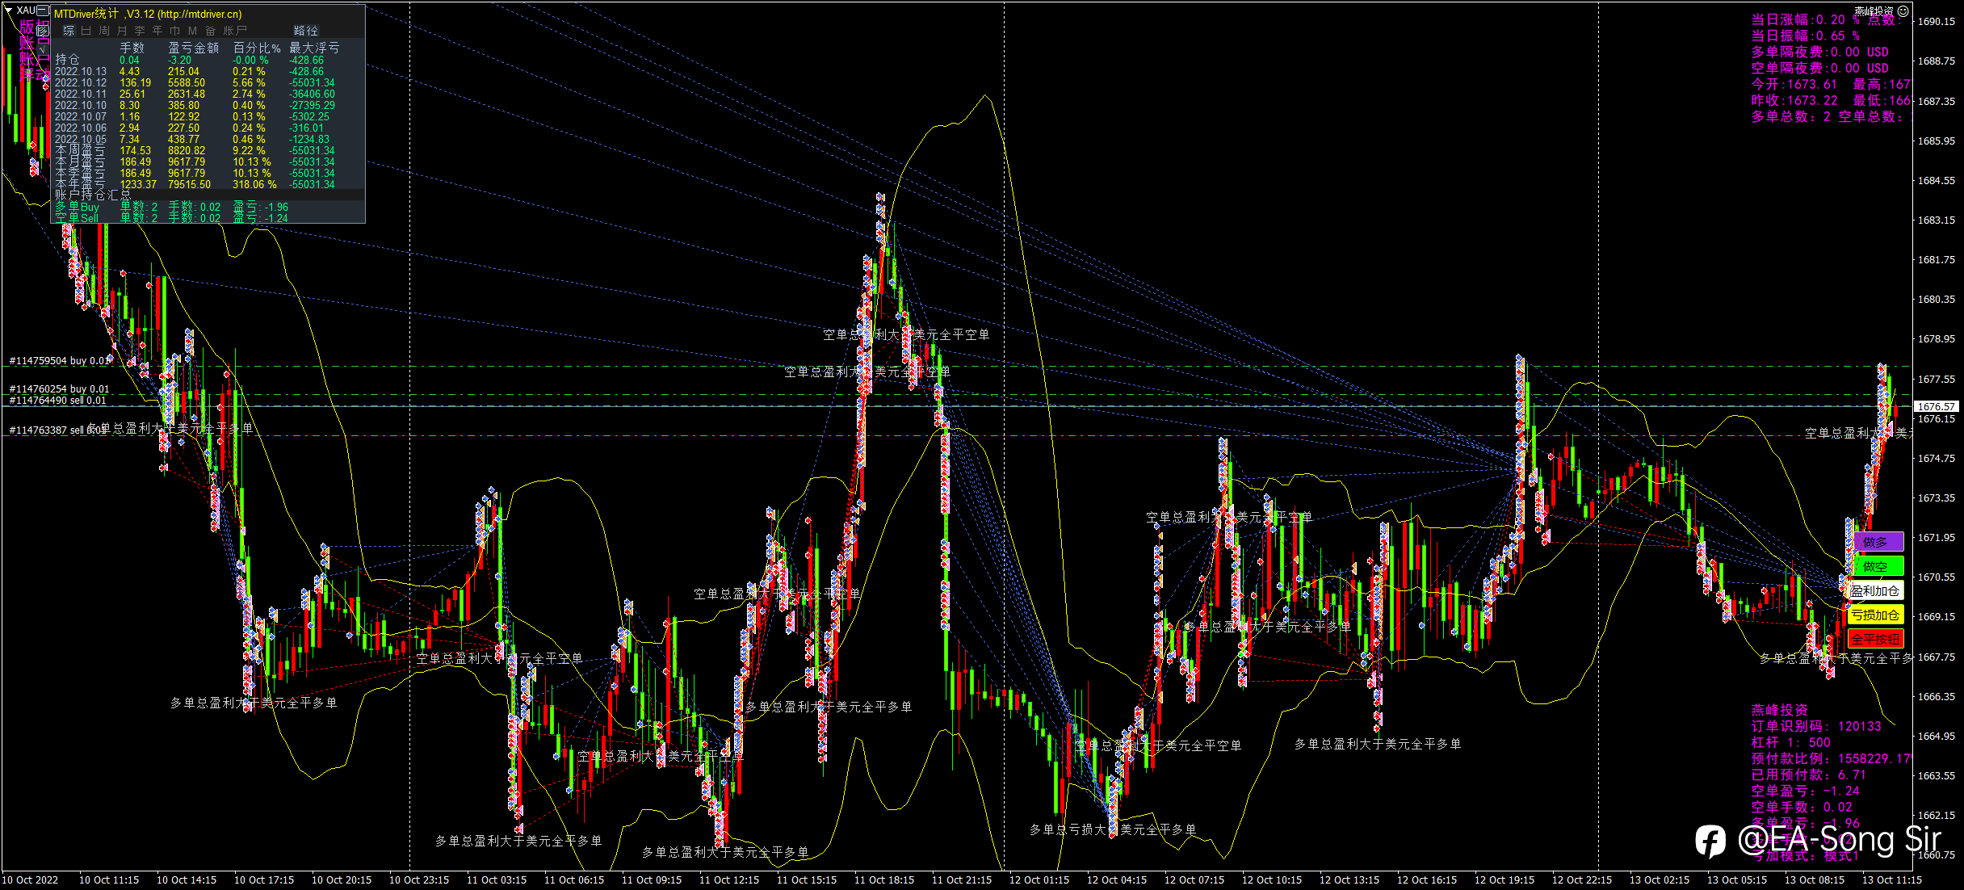Select order line #114760254 buy 0.01
Image resolution: width=1964 pixels, height=890 pixels.
(59, 389)
